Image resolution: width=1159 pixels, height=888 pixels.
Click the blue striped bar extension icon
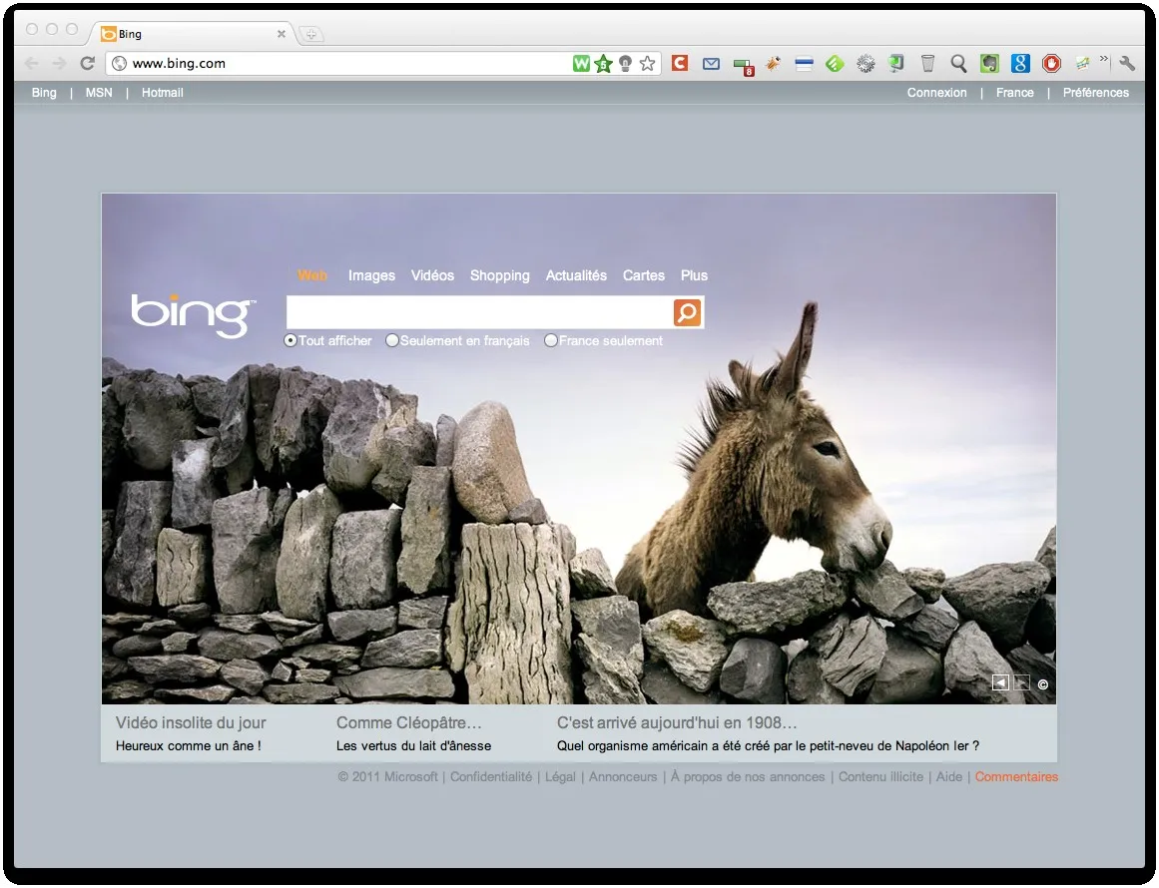point(805,64)
